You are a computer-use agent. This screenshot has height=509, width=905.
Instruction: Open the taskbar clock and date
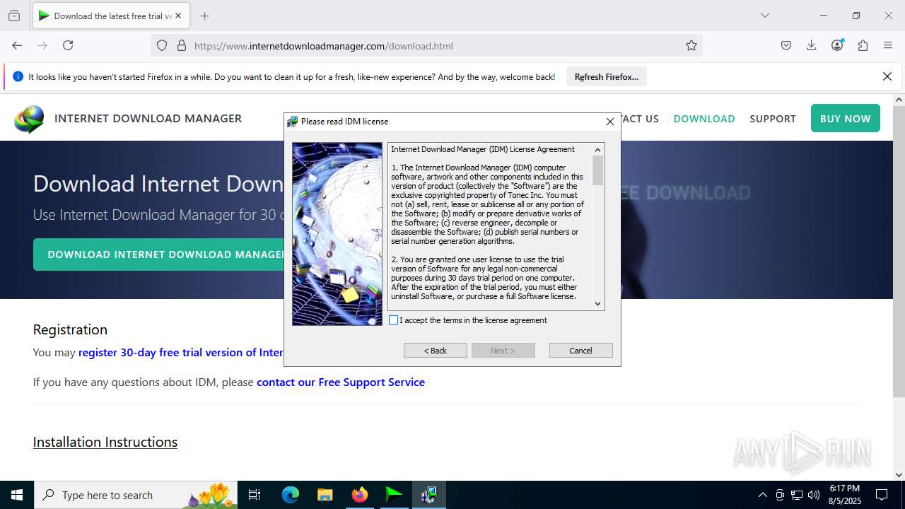coord(845,495)
